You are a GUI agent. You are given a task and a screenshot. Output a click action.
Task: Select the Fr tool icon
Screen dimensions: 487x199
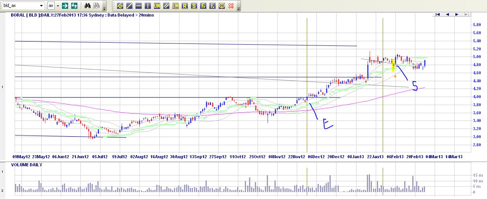(203, 6)
